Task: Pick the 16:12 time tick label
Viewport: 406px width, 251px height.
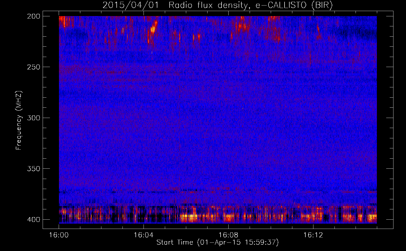Action: tap(313, 235)
